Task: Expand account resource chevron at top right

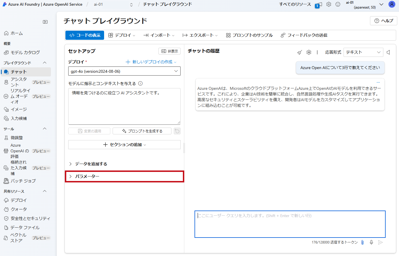Action: pos(381,4)
